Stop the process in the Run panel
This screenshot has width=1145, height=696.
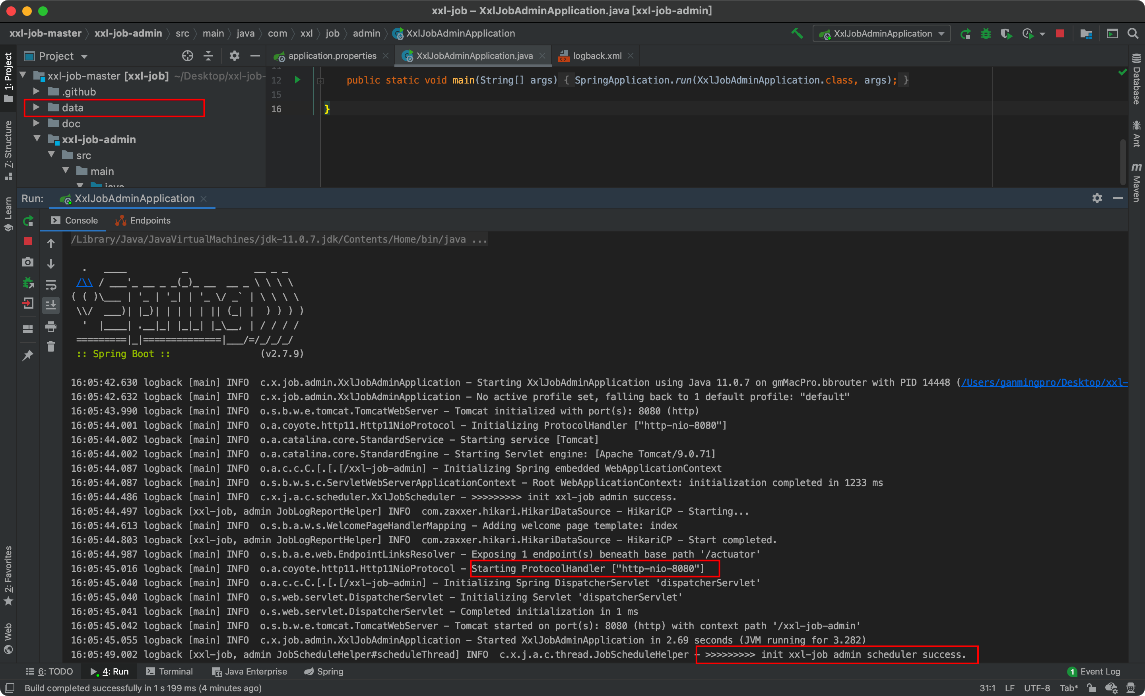click(x=28, y=241)
